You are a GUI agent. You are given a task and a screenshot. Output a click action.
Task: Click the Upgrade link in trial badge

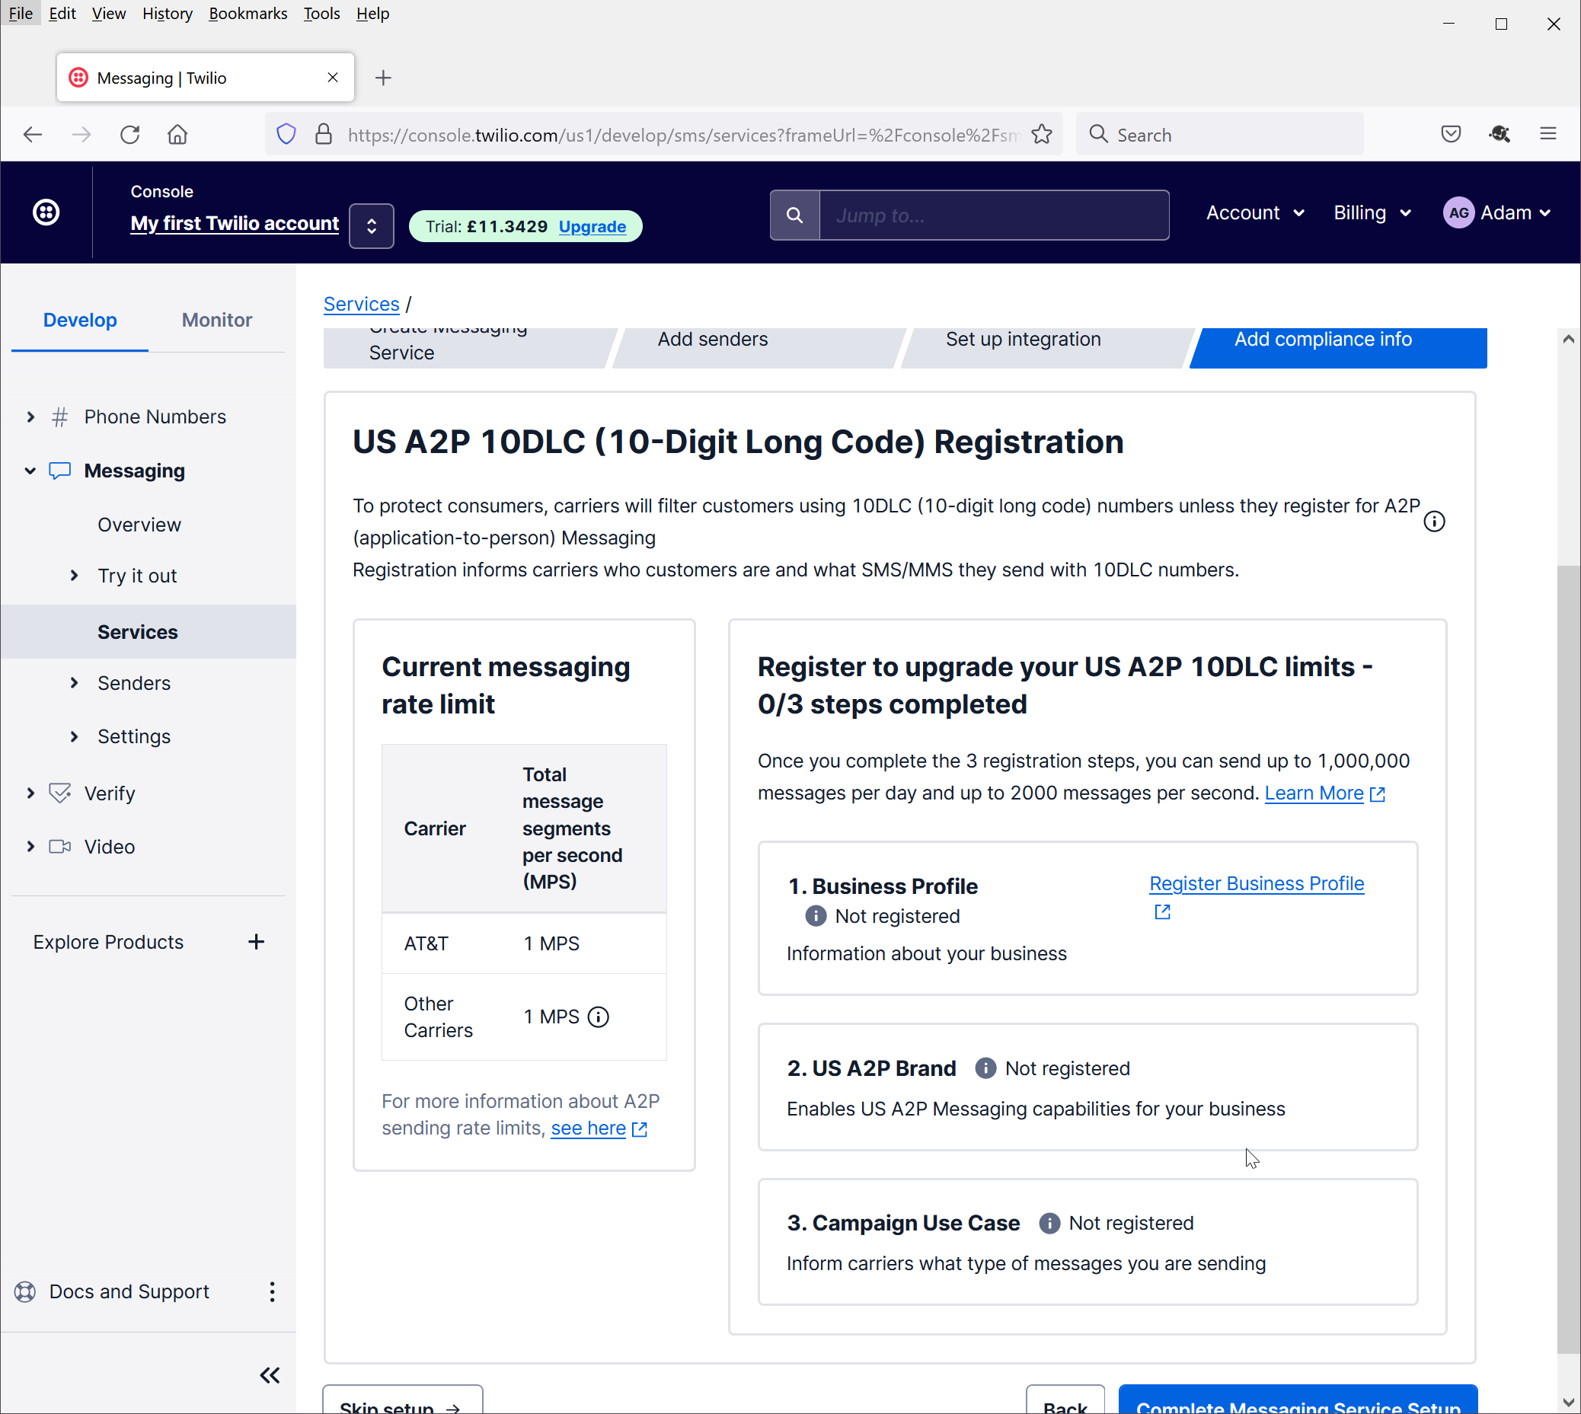tap(592, 226)
